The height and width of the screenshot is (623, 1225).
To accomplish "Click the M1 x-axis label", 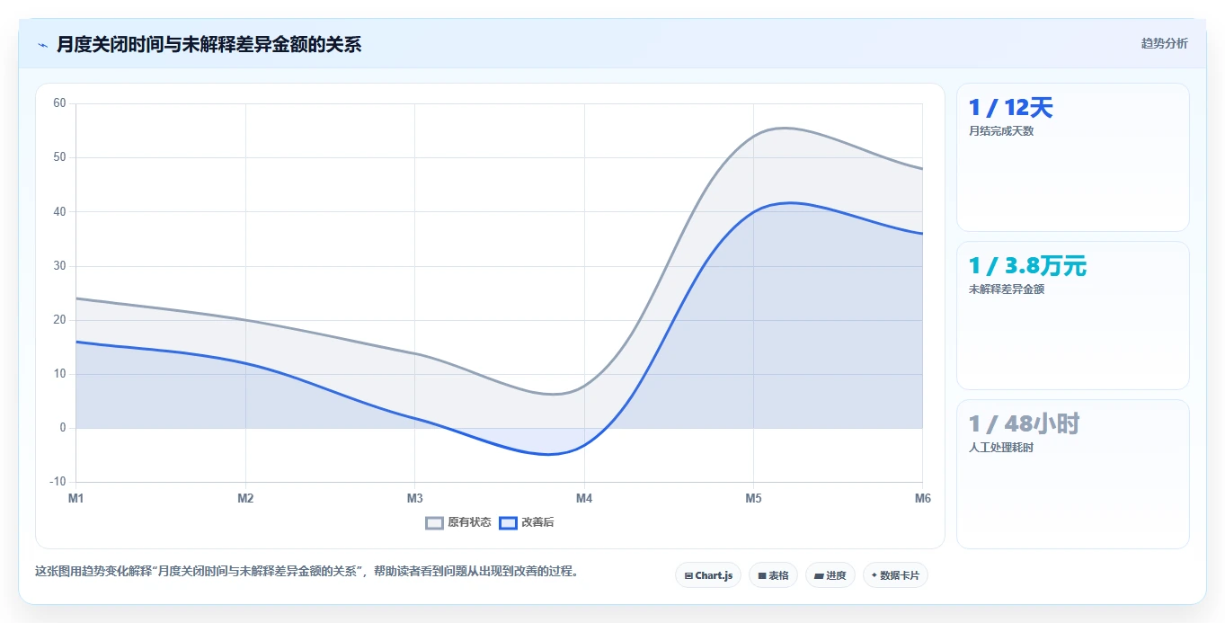I will pyautogui.click(x=76, y=498).
